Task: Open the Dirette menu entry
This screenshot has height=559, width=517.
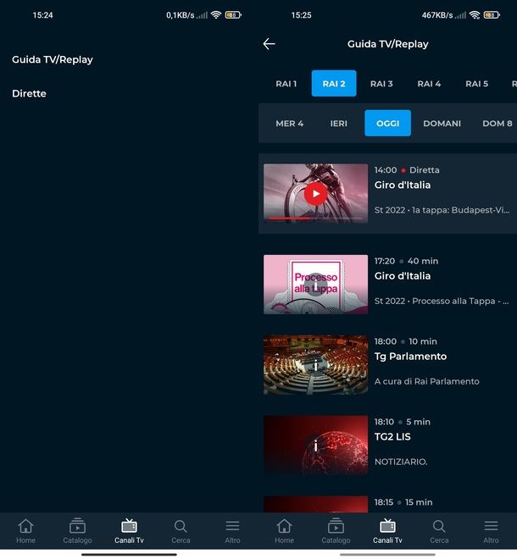Action: [29, 94]
